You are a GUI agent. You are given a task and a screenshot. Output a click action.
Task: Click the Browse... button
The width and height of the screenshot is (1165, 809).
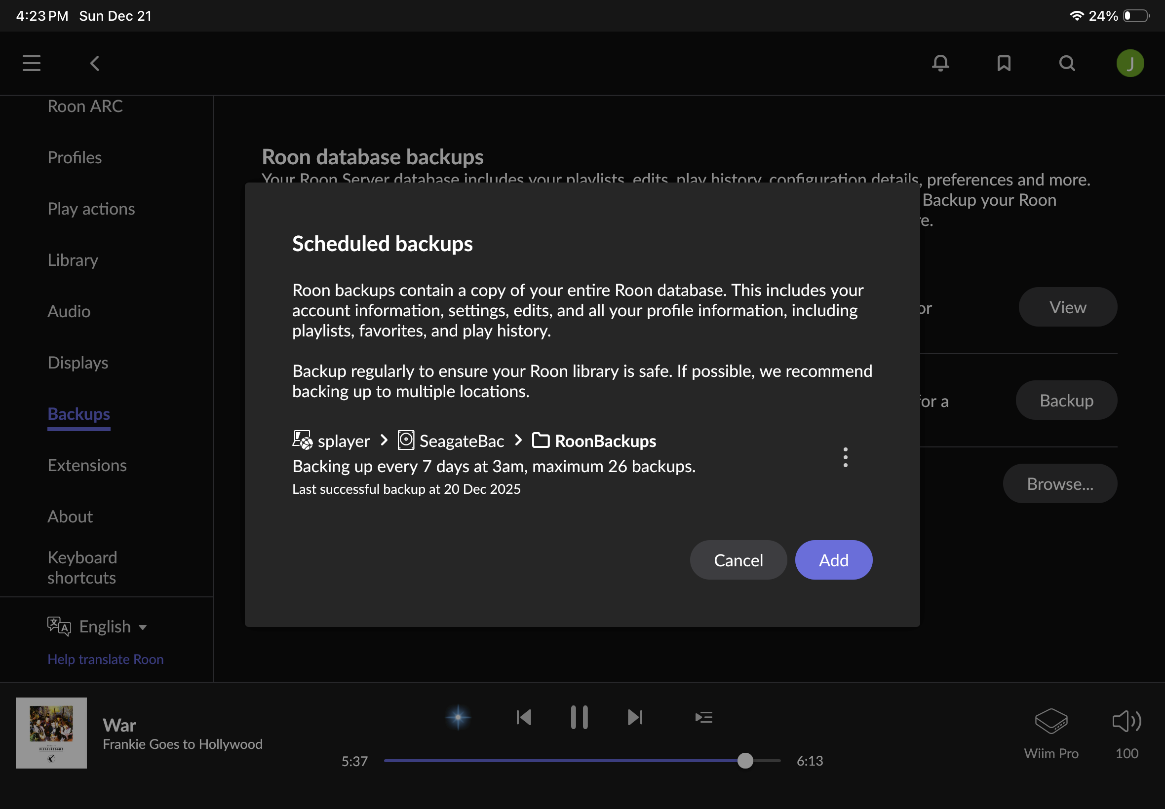pos(1059,483)
